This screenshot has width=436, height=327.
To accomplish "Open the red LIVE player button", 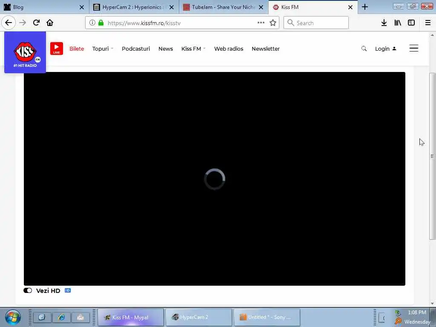I will [x=57, y=49].
